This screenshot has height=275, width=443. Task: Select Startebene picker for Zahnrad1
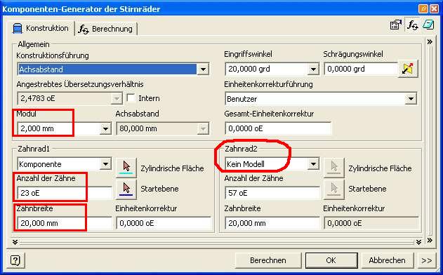pos(126,189)
